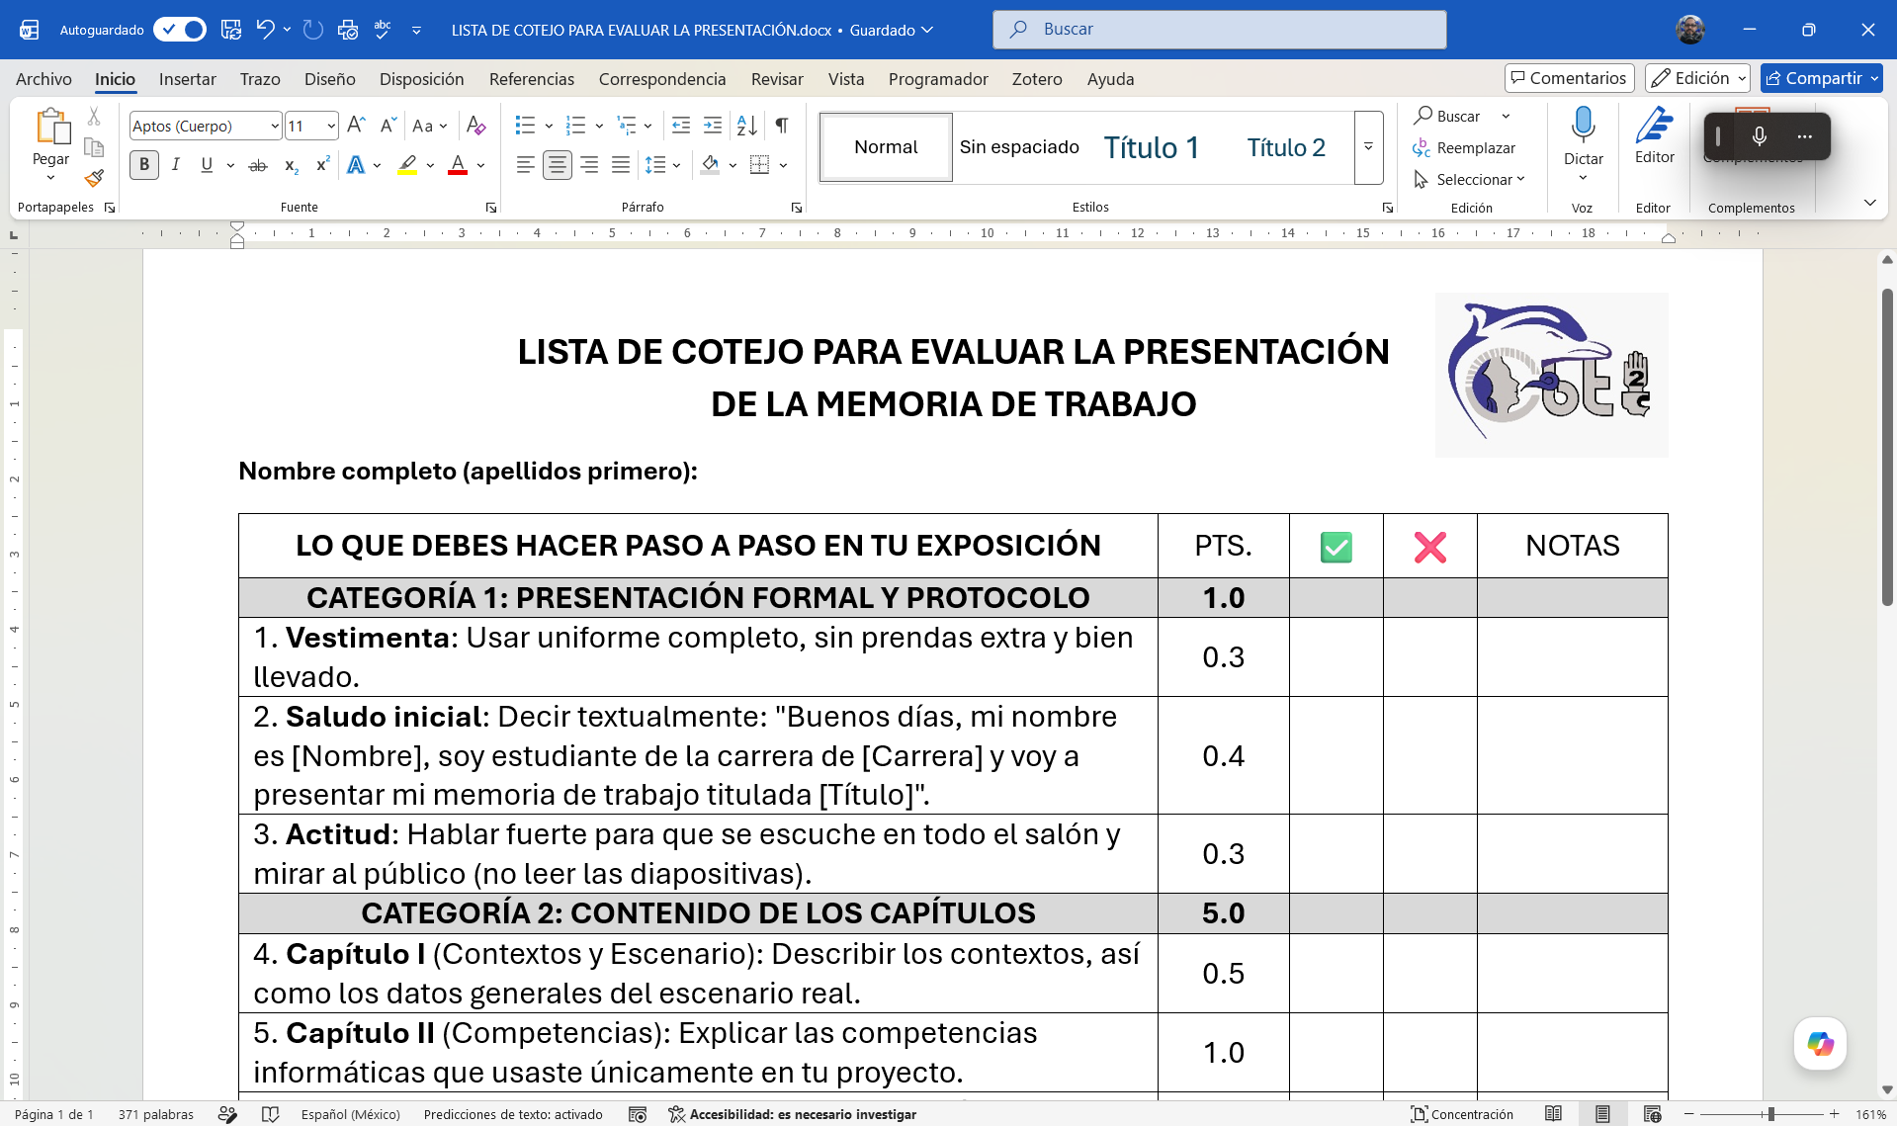Open Copilot floating button
1897x1126 pixels.
pyautogui.click(x=1820, y=1044)
